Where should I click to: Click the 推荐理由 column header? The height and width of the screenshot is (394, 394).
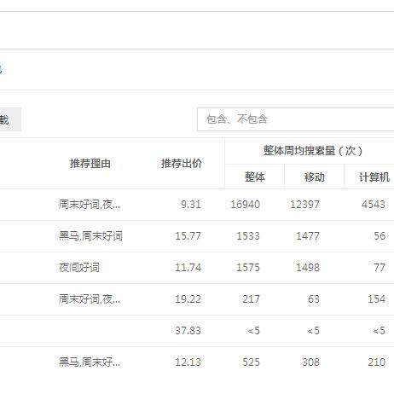coord(90,164)
